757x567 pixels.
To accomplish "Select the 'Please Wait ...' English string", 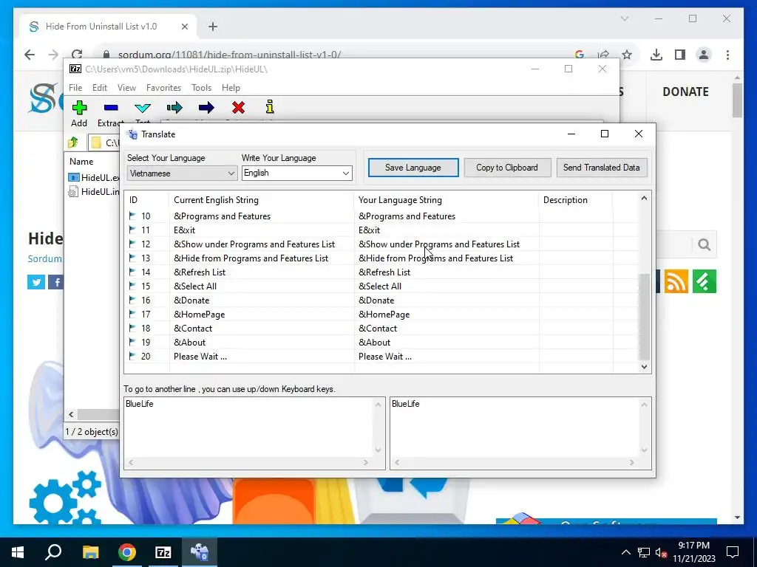I will 200,357.
